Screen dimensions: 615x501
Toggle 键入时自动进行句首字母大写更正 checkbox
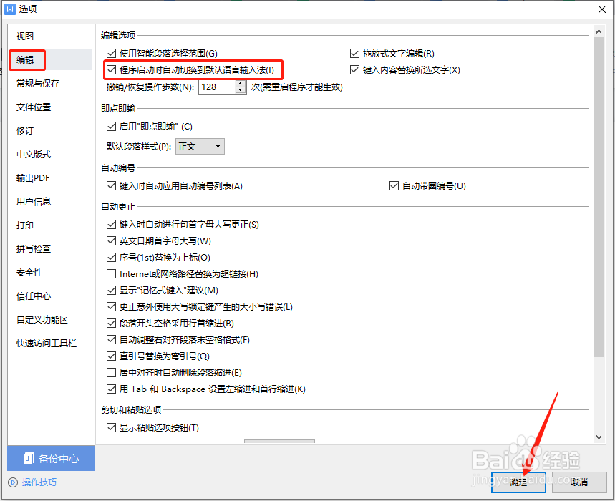112,224
